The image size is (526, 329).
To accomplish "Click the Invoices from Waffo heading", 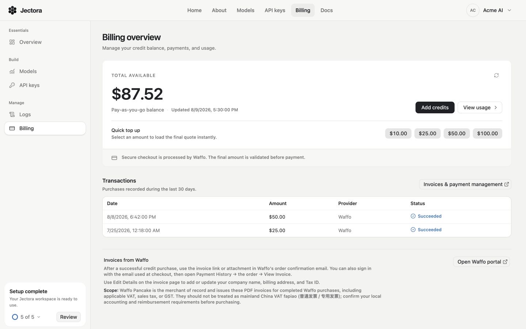I will (x=126, y=260).
